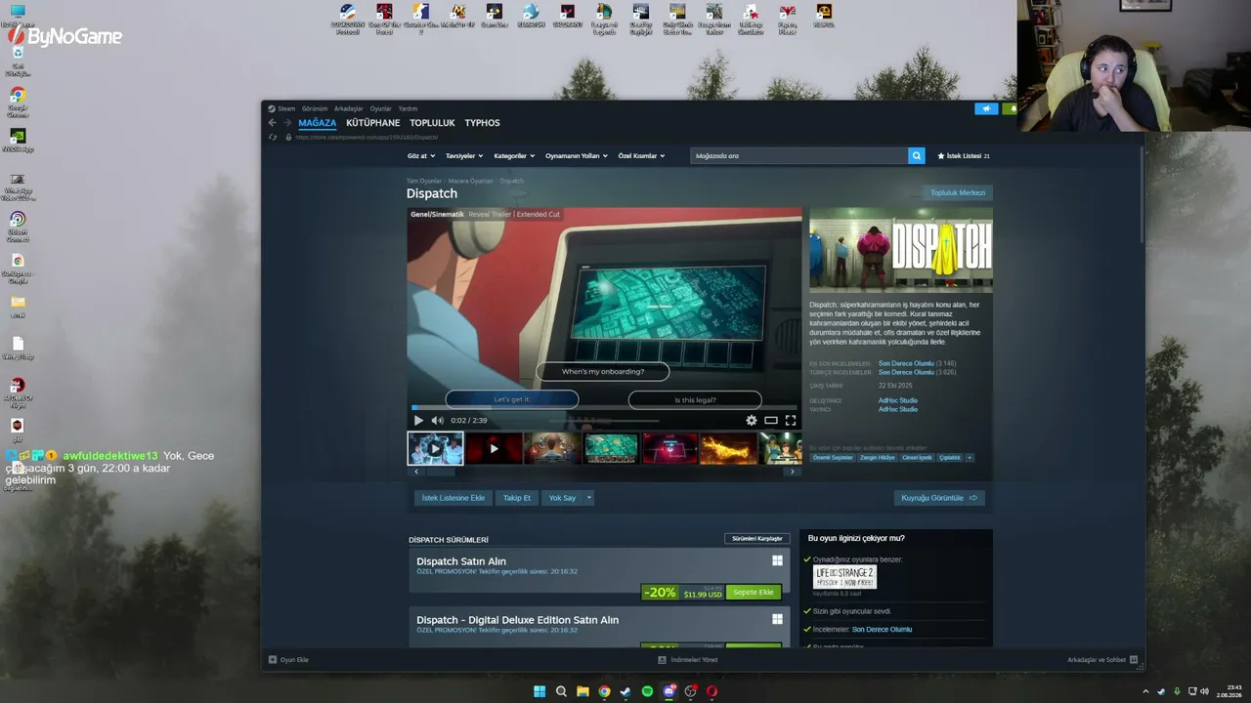Open İstek Listesi wishlist link
The height and width of the screenshot is (703, 1251).
tap(964, 156)
